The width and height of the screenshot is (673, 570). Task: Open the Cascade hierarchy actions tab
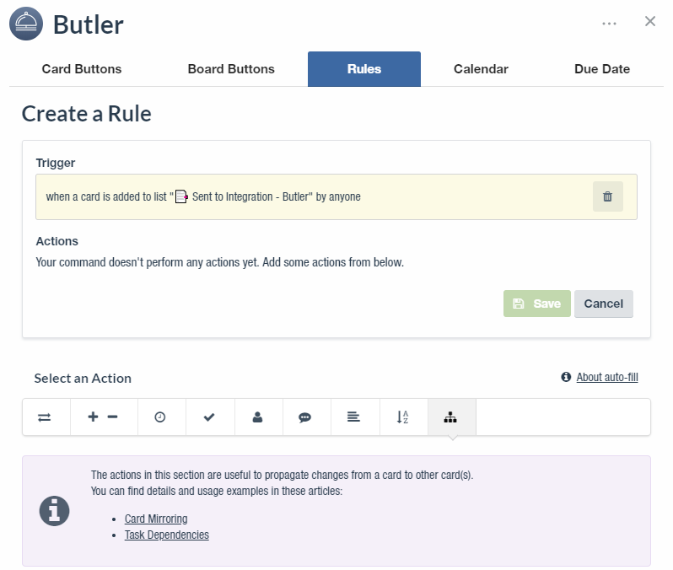(451, 417)
